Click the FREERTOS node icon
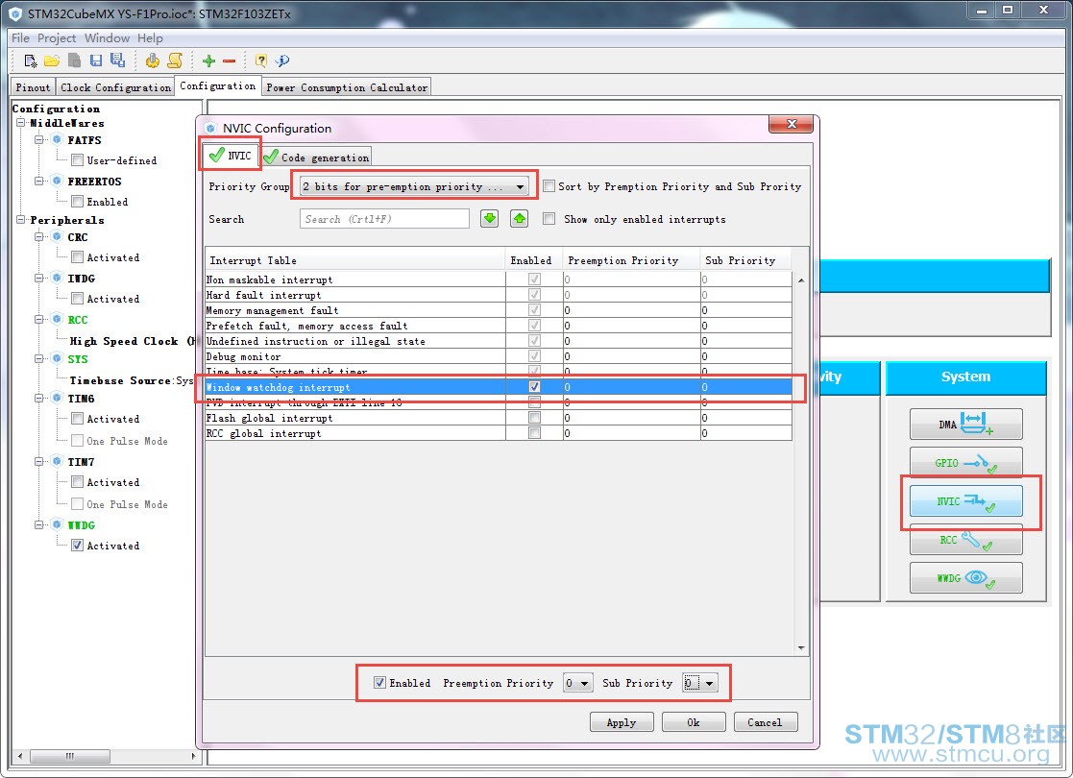Screen dimensions: 1073x778 58,182
